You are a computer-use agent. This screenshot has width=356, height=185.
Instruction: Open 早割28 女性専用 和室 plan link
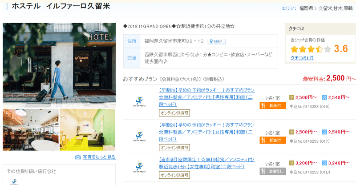tap(206, 132)
